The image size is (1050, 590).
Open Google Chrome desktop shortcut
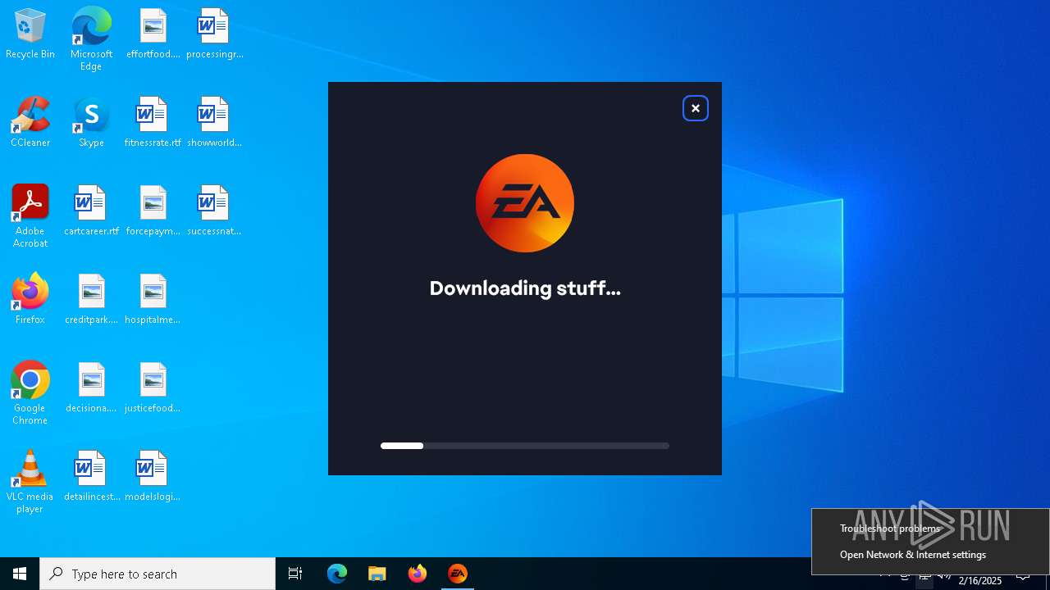[30, 393]
